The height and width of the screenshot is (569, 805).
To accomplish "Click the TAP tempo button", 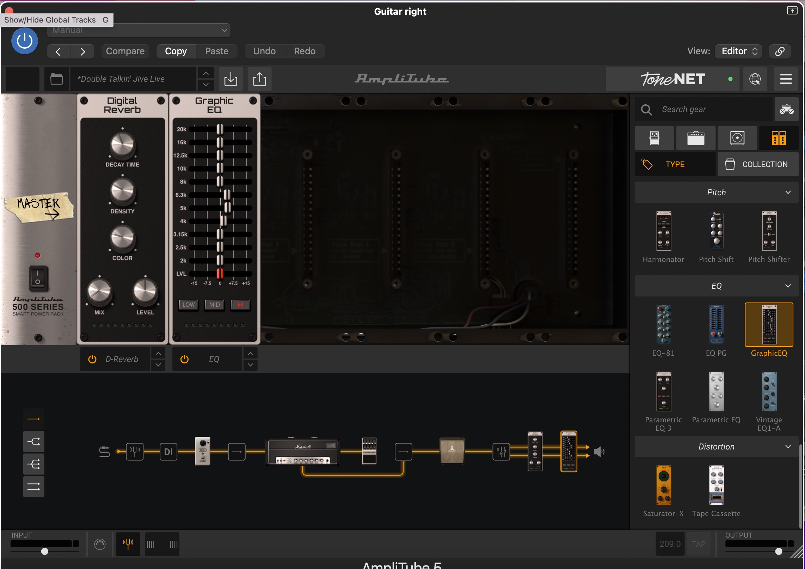I will pyautogui.click(x=699, y=544).
